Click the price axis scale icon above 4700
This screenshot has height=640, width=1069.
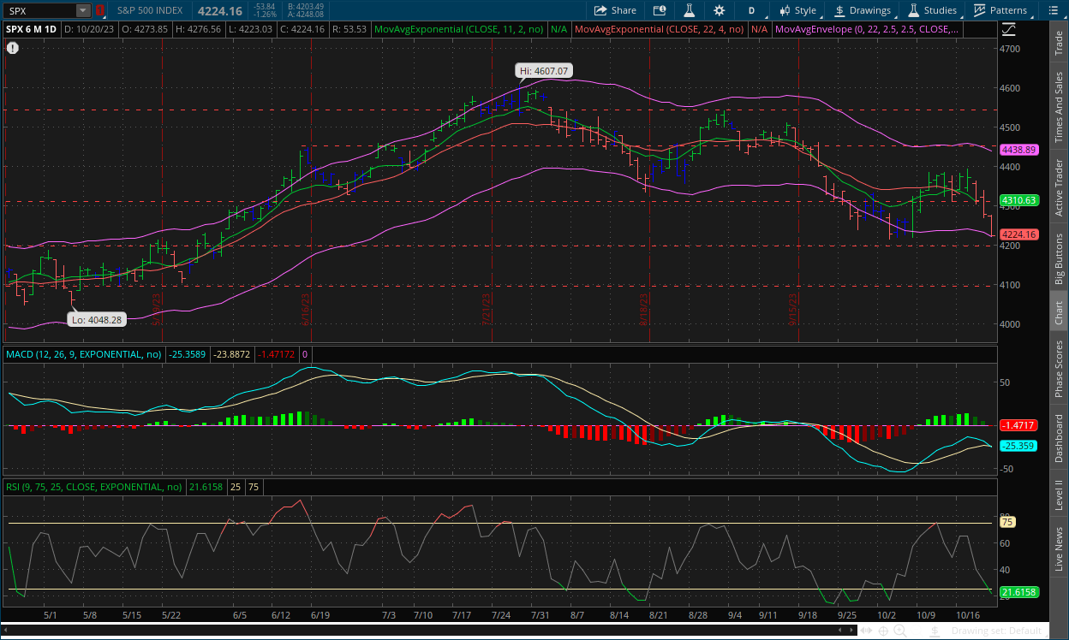click(1009, 29)
